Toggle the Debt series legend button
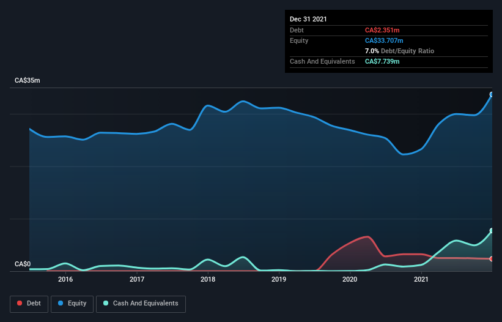 29,304
